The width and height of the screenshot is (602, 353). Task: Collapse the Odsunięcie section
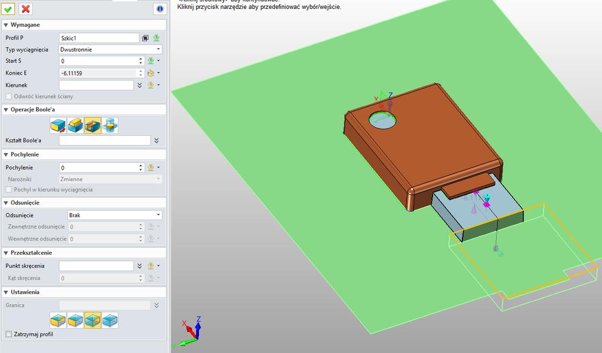6,202
